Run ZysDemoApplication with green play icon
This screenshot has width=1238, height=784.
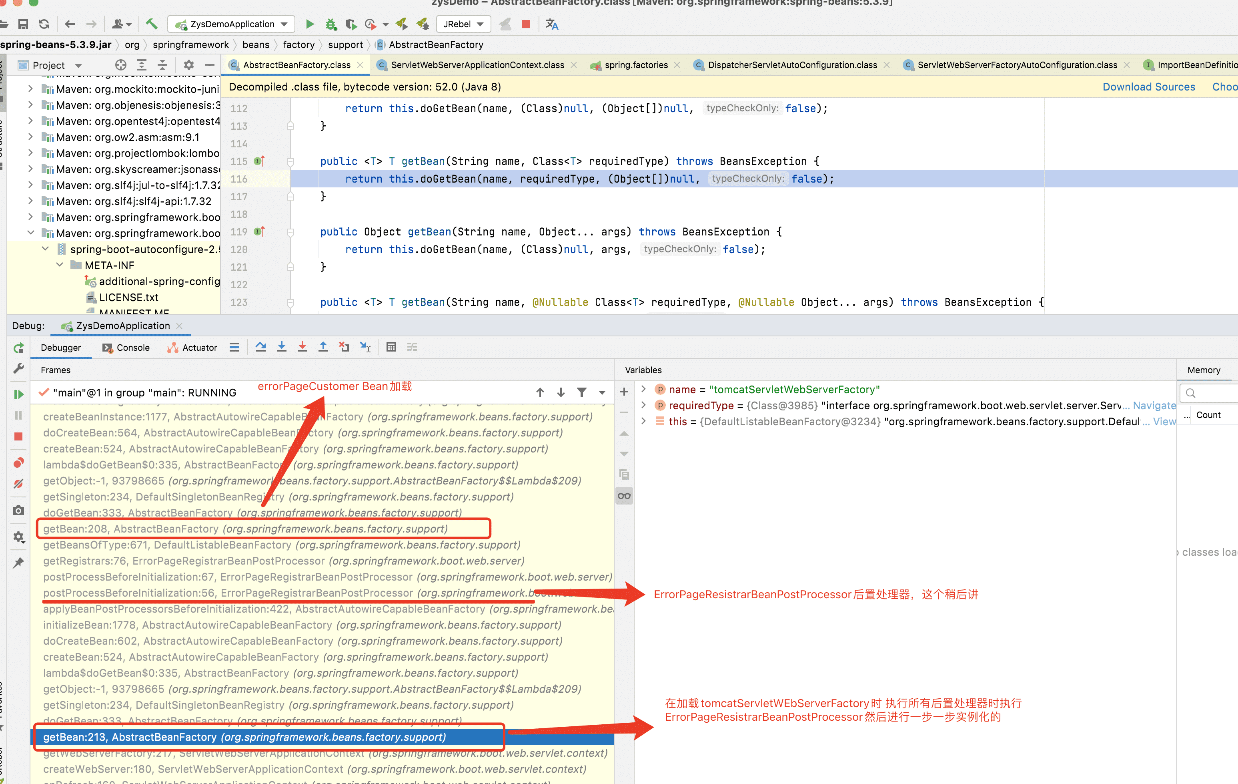[310, 24]
